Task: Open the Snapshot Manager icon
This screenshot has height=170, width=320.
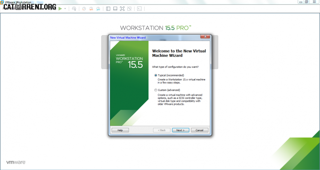Action: (x=98, y=9)
